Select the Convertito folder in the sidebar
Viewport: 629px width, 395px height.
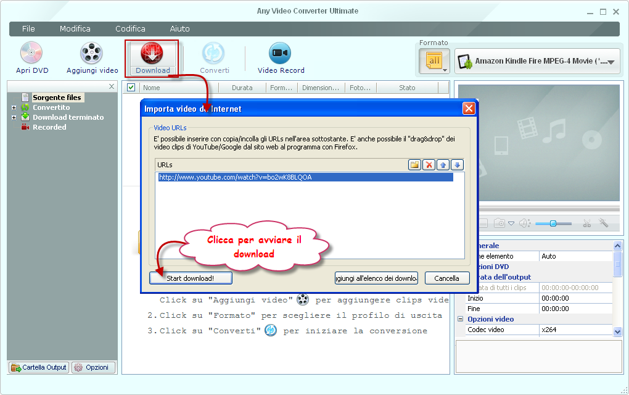click(51, 107)
